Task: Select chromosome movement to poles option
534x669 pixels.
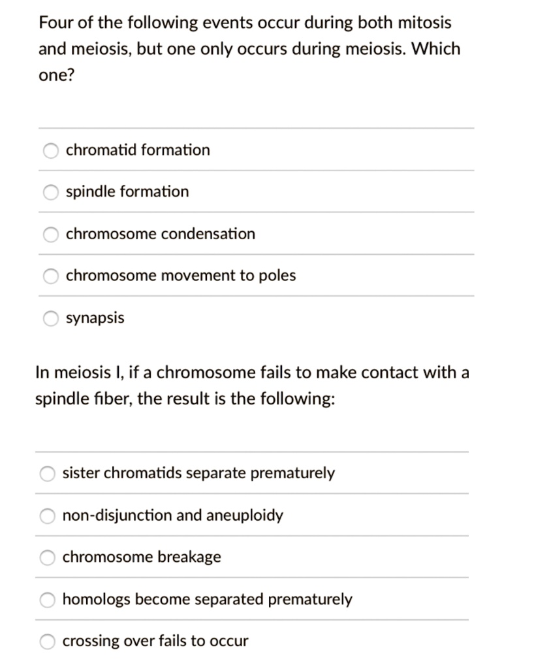Action: [50, 276]
